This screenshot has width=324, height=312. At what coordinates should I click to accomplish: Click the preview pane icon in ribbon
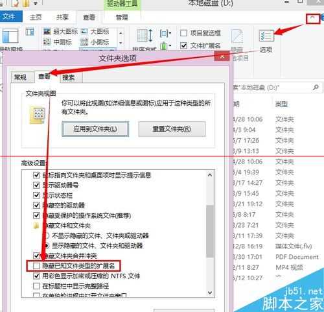click(x=30, y=32)
